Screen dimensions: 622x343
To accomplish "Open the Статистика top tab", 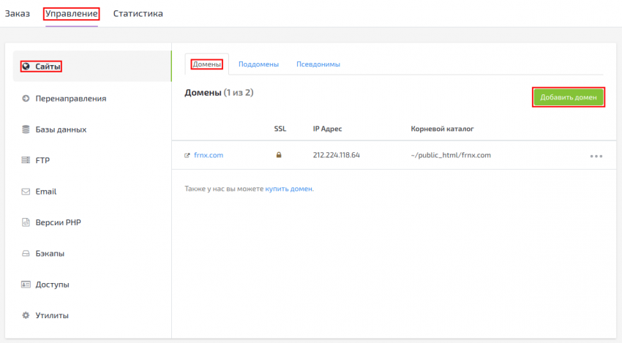I will [138, 13].
